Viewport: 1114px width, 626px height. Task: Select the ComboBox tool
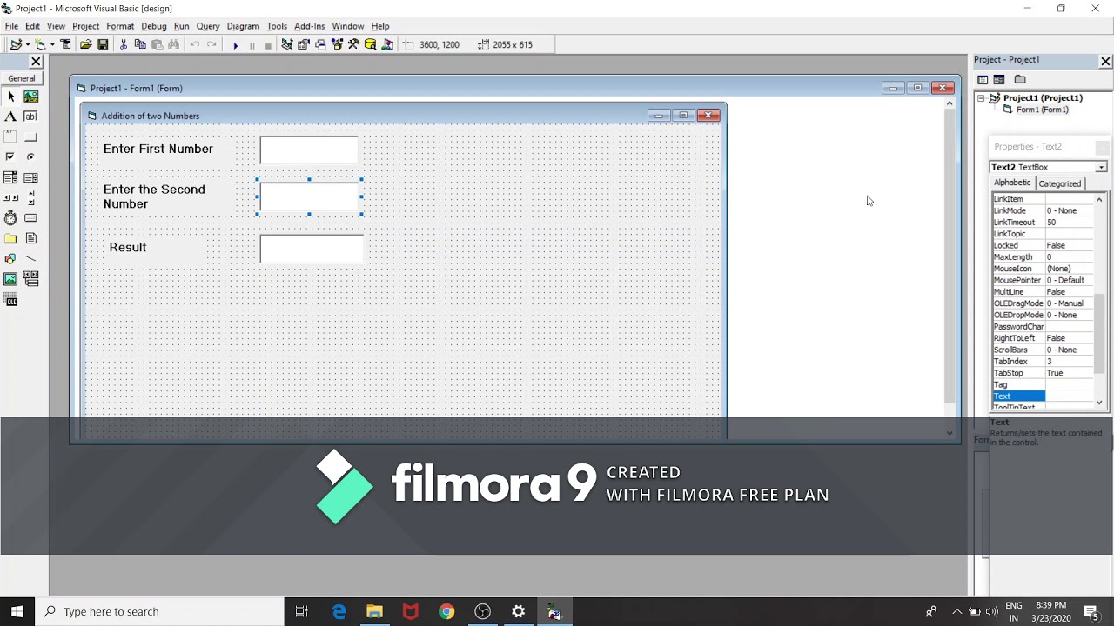coord(10,177)
